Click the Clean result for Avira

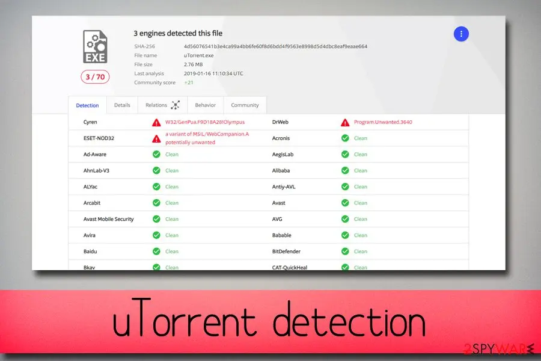pyautogui.click(x=172, y=235)
